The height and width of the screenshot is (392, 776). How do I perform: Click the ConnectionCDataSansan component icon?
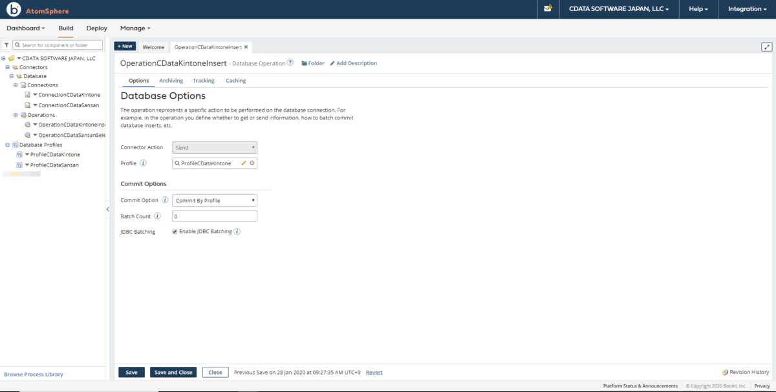click(x=27, y=105)
